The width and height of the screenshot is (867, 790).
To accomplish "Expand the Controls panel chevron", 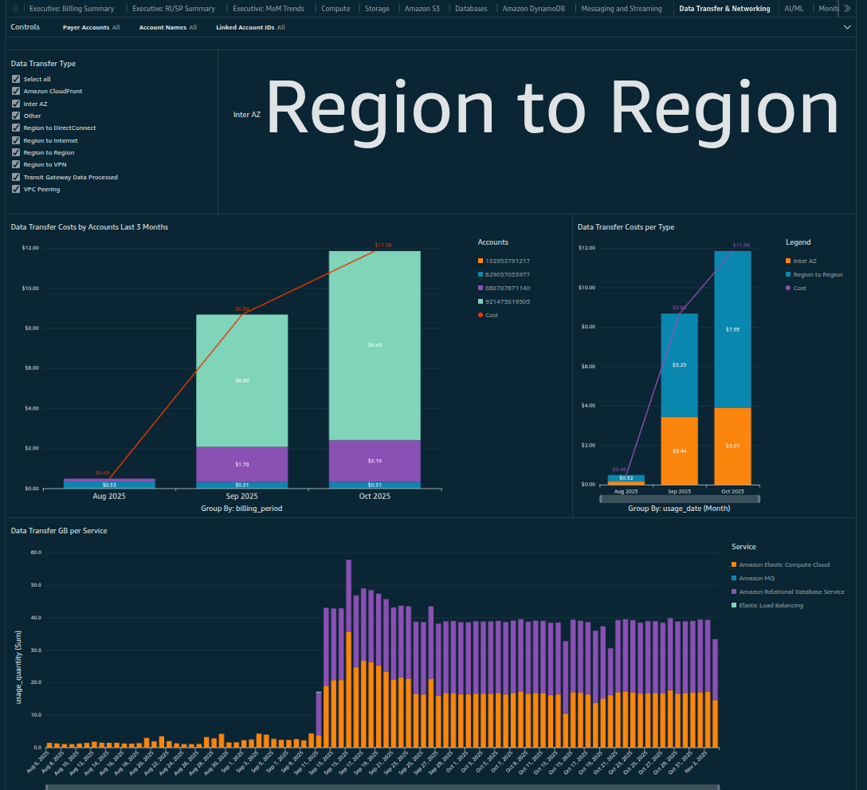I will 847,27.
